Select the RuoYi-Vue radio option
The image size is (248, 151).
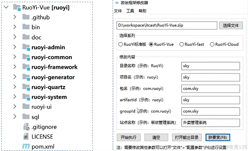(151, 44)
